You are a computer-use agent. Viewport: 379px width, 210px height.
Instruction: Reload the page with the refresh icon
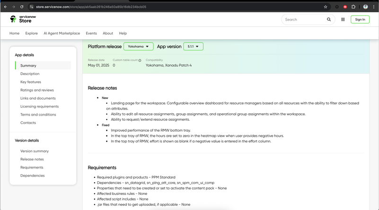22,7
